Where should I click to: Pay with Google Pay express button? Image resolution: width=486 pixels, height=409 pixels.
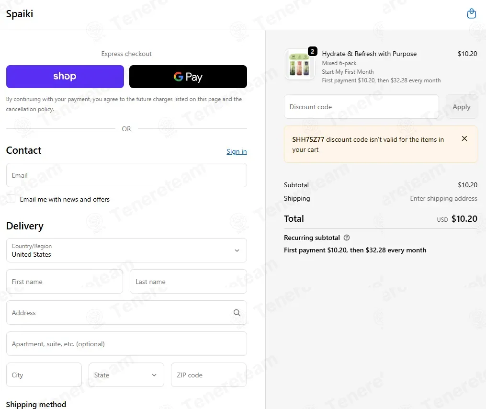[188, 77]
